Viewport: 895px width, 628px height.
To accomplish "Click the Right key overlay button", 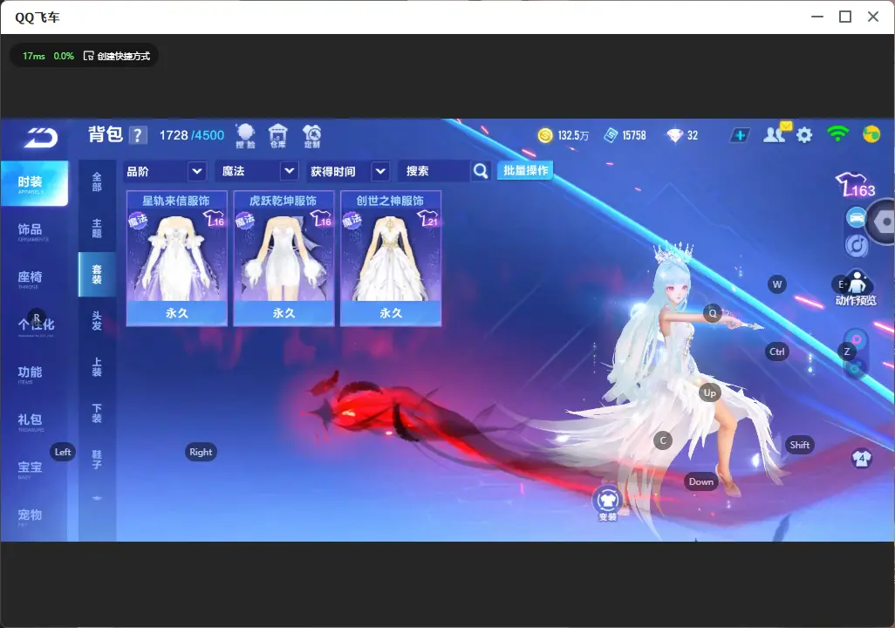I will click(x=201, y=452).
